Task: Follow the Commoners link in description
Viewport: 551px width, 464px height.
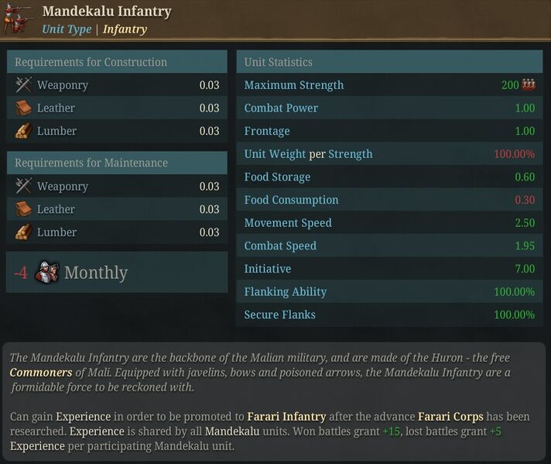Action: [41, 372]
